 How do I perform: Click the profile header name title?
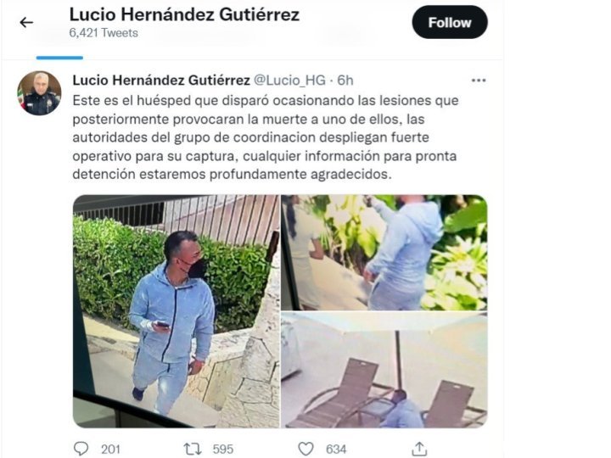(x=184, y=14)
